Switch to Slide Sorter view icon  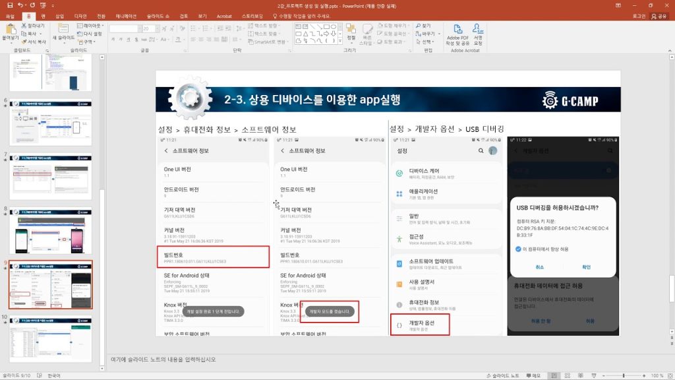pos(566,375)
